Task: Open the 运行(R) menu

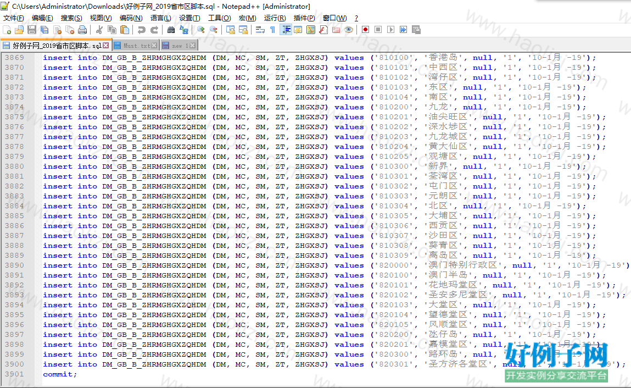Action: click(x=275, y=18)
